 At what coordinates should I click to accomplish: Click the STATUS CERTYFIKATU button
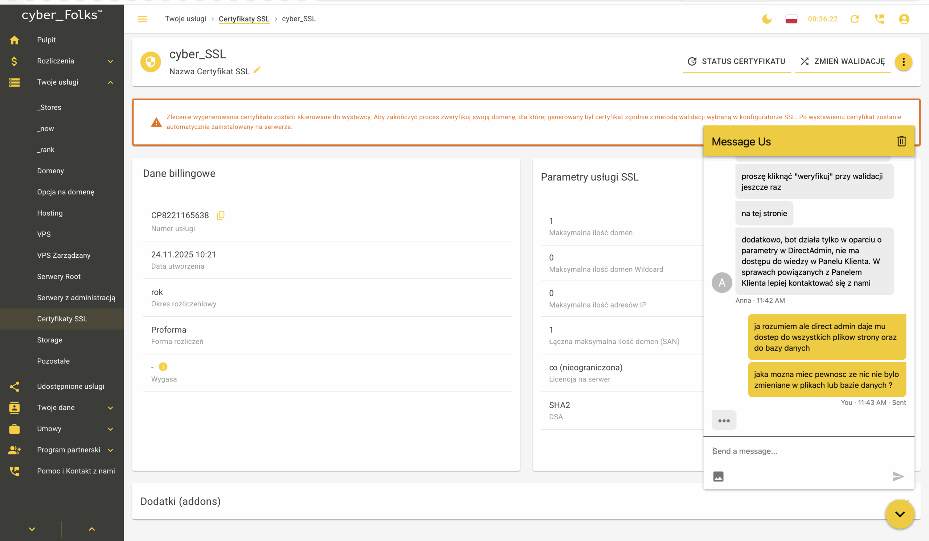737,62
